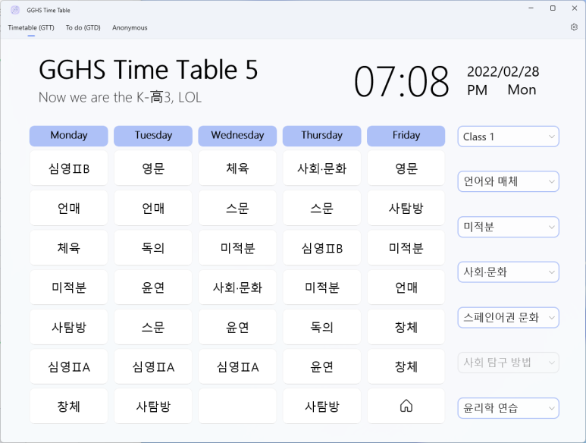
Task: Click Thursday's fourth period 미적분 cell
Action: click(x=321, y=287)
